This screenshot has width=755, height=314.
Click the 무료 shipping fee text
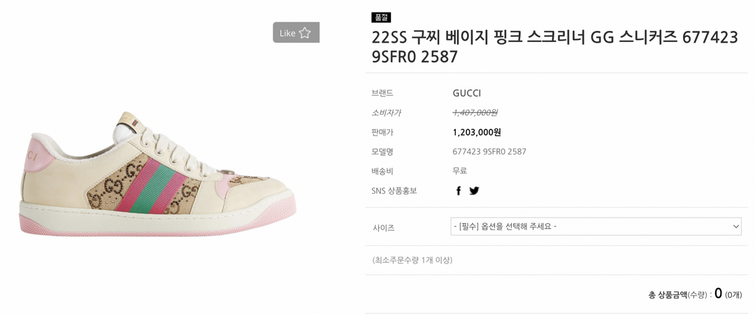(459, 171)
